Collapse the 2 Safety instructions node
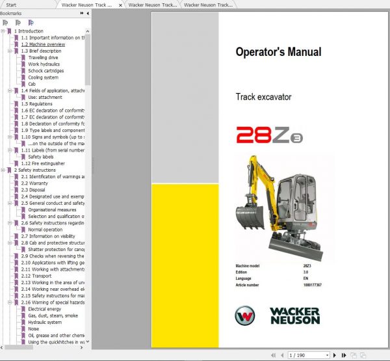The height and width of the screenshot is (361, 390). tap(3, 170)
